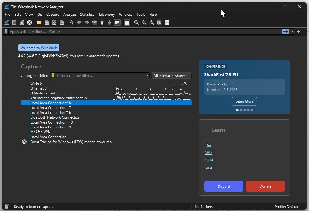Open the Telephony menu
309x211 pixels.
point(107,15)
